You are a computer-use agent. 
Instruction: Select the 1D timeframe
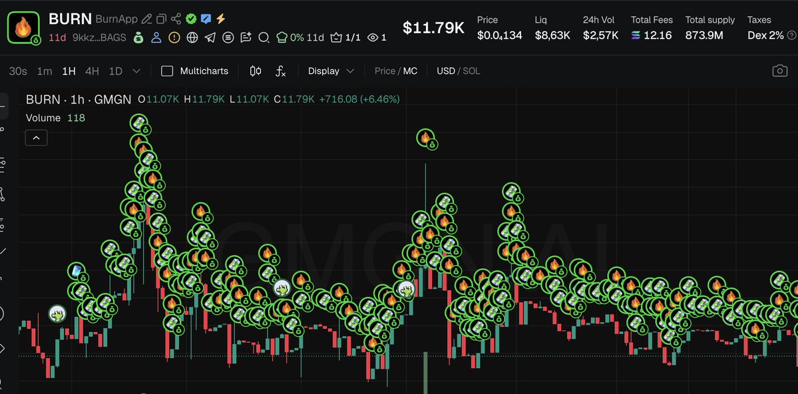pos(116,71)
